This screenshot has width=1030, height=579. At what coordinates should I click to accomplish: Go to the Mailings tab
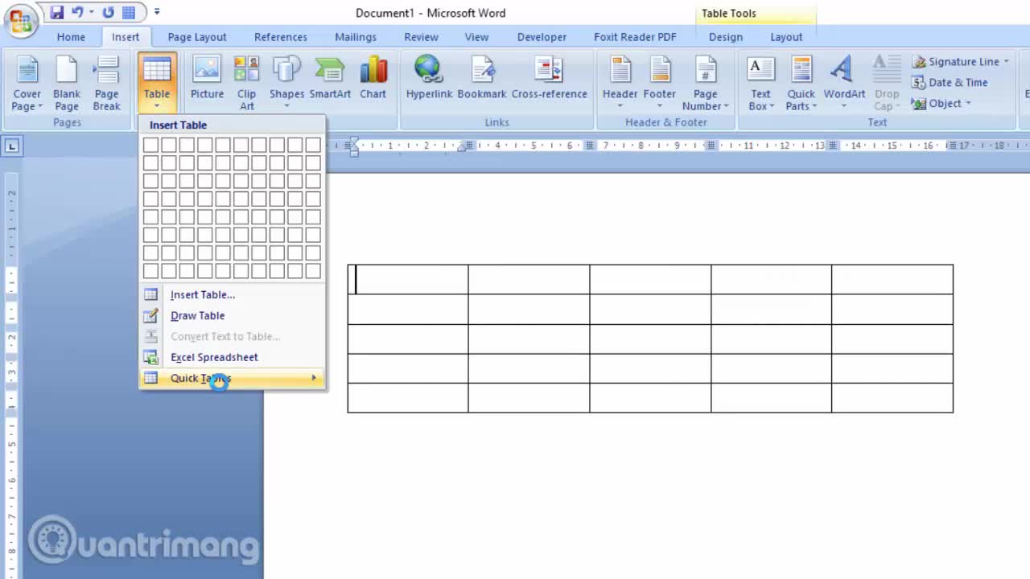[356, 37]
